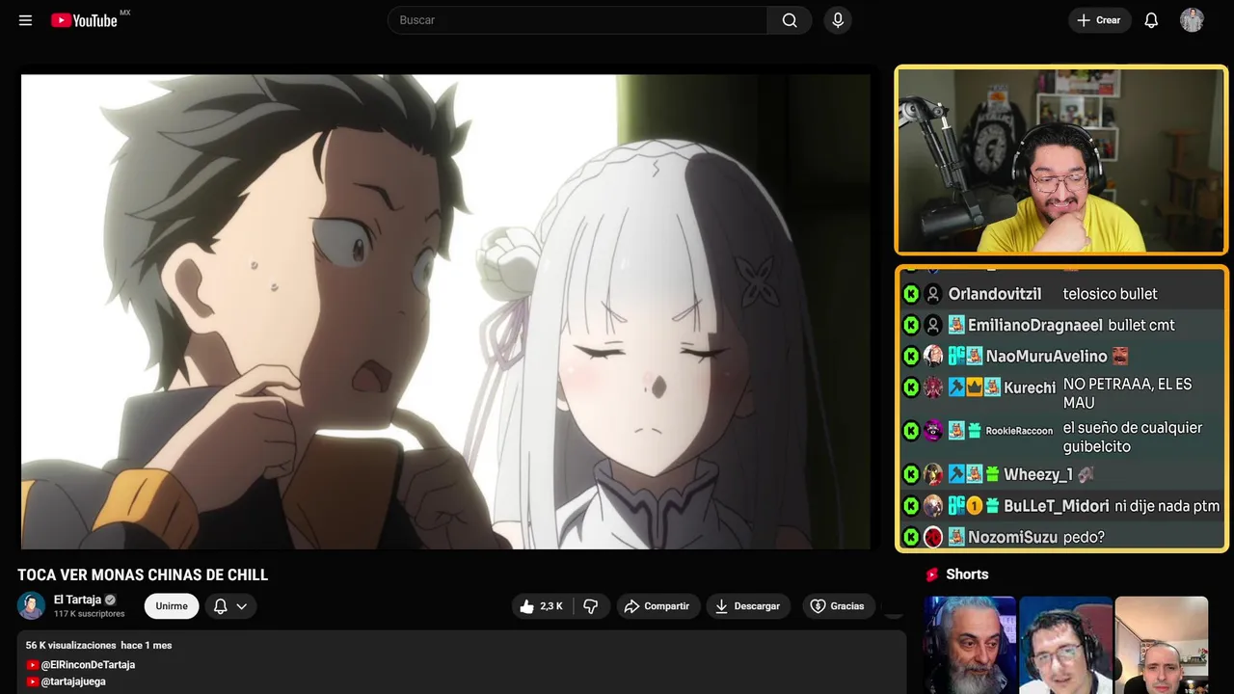Click the green Kick icon beside Orlandovitzil
The image size is (1234, 694).
(x=911, y=294)
